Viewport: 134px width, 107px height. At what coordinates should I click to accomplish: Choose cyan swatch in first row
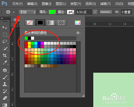point(36,43)
